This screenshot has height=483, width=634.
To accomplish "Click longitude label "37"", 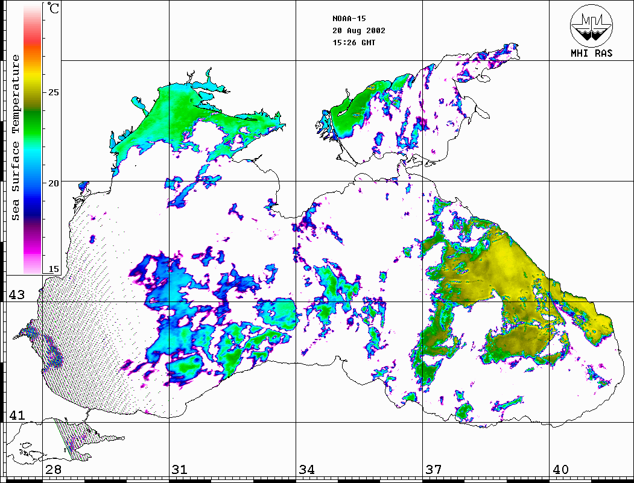I will [x=434, y=470].
